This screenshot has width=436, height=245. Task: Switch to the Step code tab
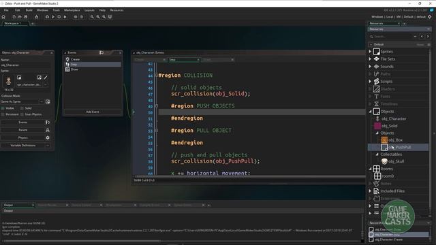pos(183,59)
